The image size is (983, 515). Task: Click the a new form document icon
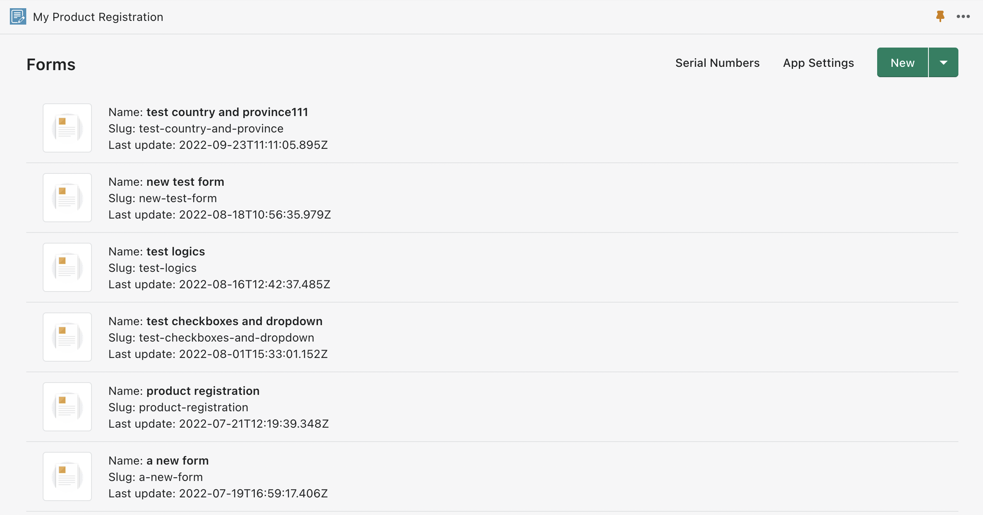coord(67,476)
